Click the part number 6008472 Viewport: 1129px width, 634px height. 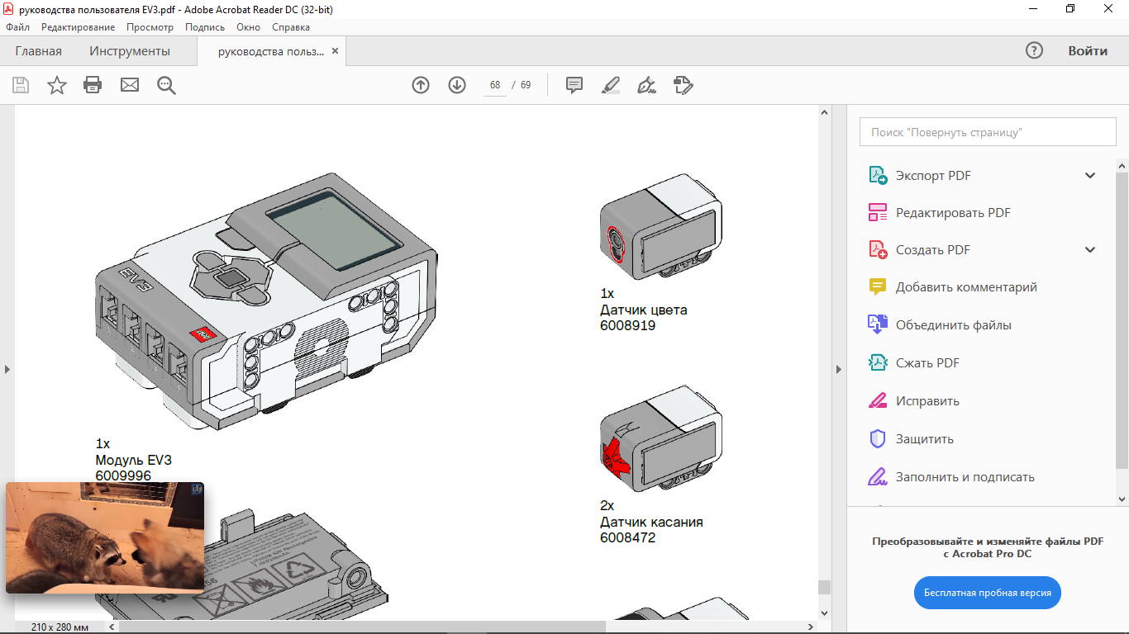628,538
